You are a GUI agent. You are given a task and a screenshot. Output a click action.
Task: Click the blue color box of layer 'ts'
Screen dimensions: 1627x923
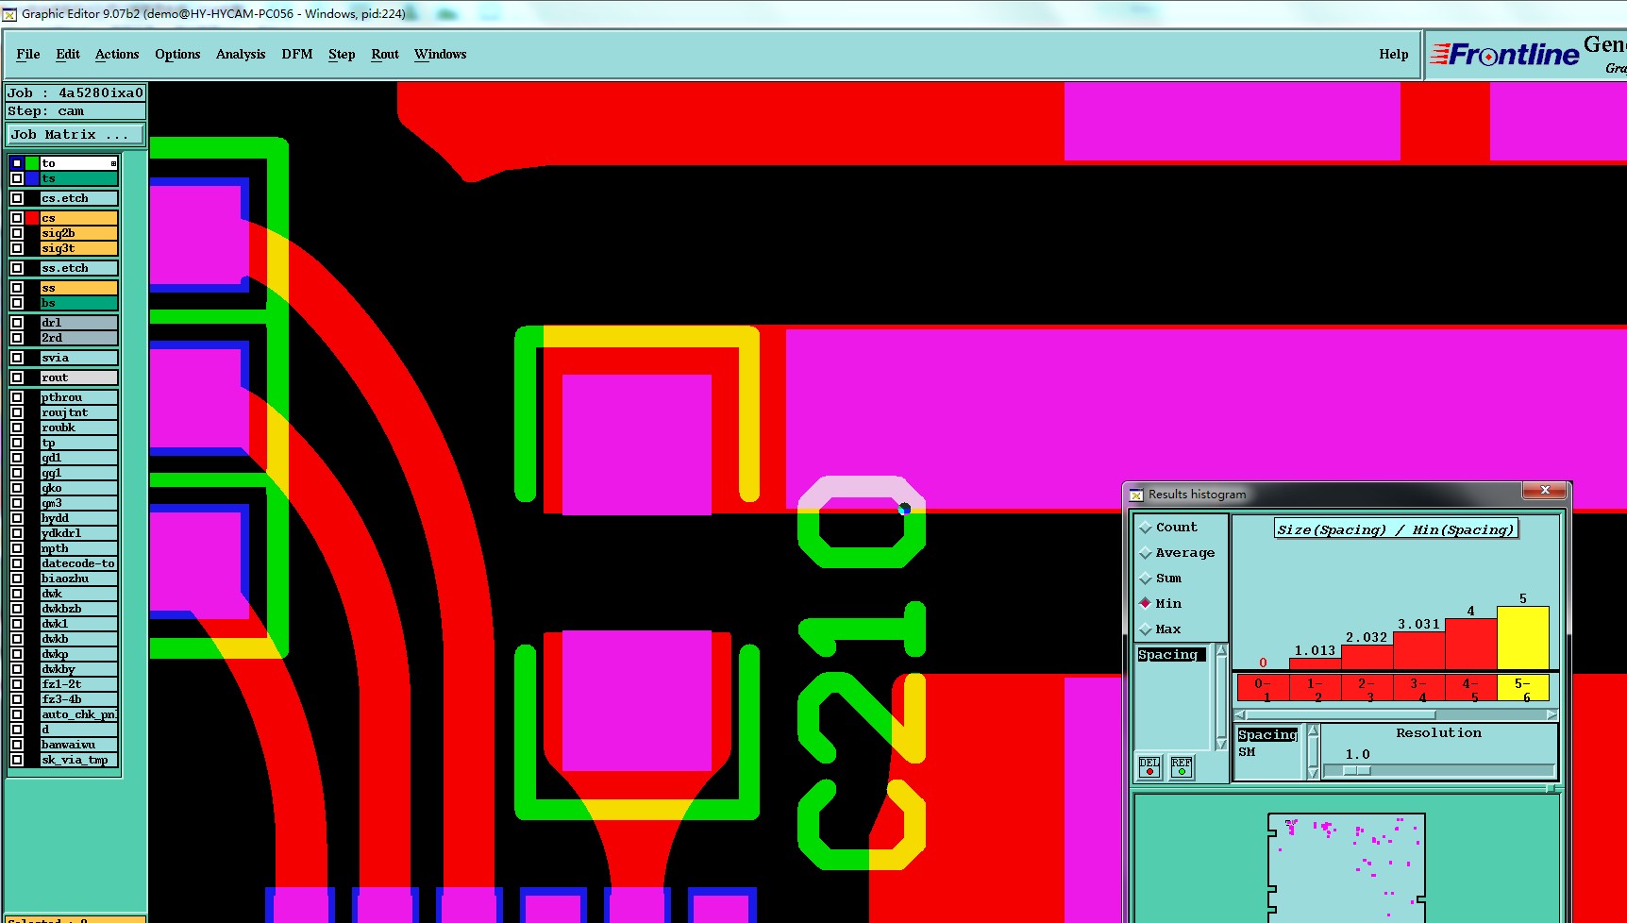tap(32, 178)
